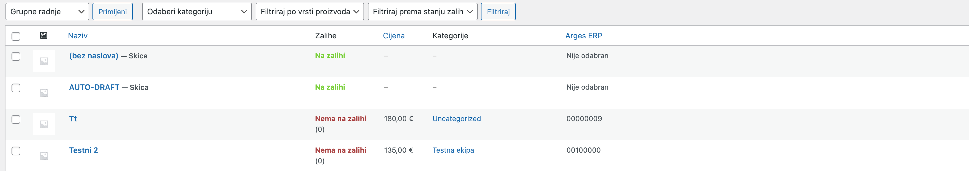Open the Tt product

(73, 119)
